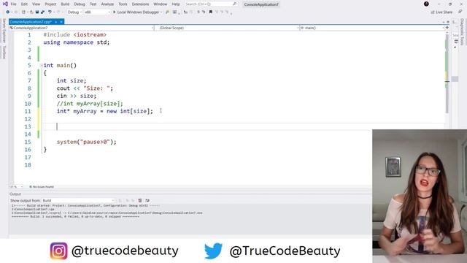Click the Visual Studio logo icon
Image resolution: width=467 pixels, height=263 pixels.
tap(5, 4)
